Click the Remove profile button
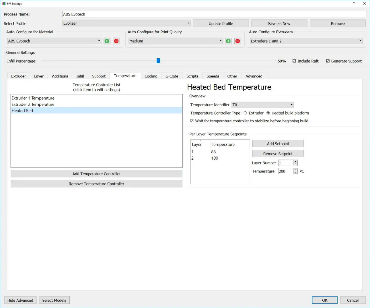The height and width of the screenshot is (308, 370). (x=338, y=24)
